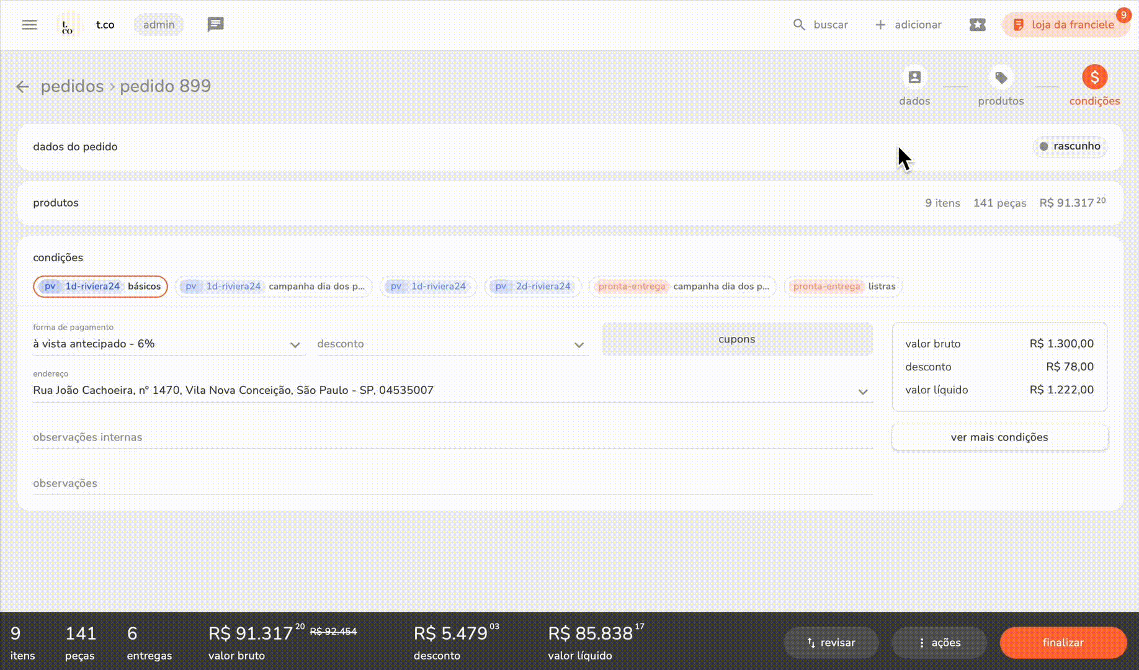Screen dimensions: 1139x670
Task: Open the ticket/coupon icon in the top bar
Action: tap(977, 25)
